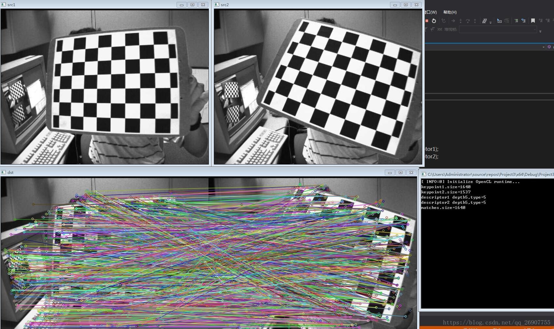Open the debug toolbar overflow options arrow

pos(491,22)
